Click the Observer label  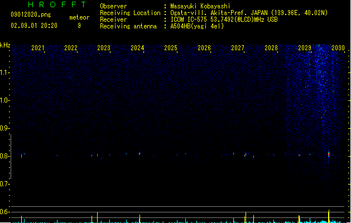[x=113, y=6]
